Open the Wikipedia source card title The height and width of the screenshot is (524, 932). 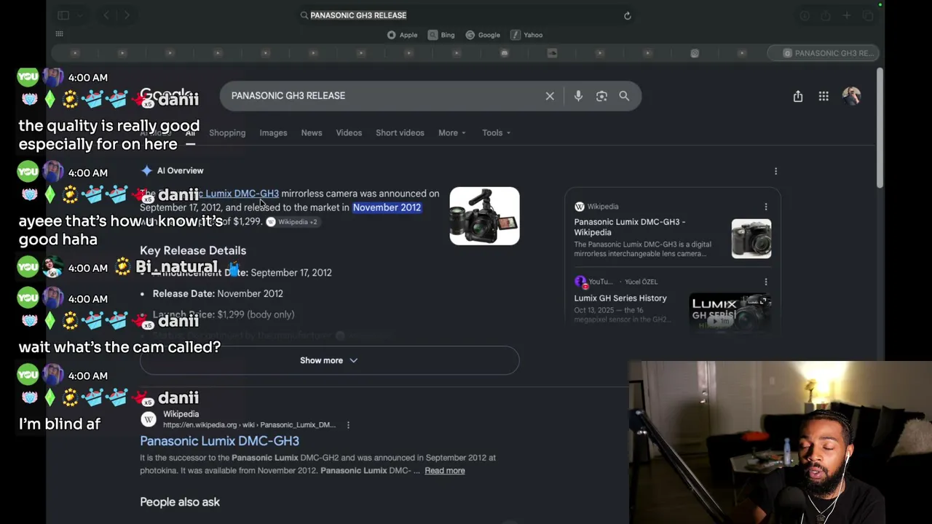(630, 227)
